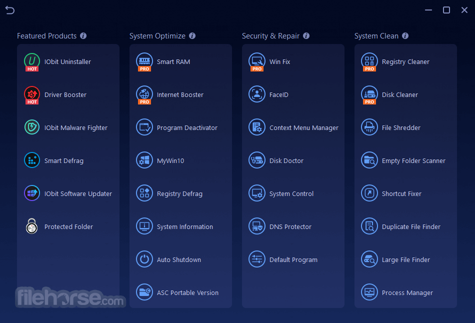The image size is (475, 323).
Task: Select the 'MyWin10' text
Action: (x=170, y=161)
